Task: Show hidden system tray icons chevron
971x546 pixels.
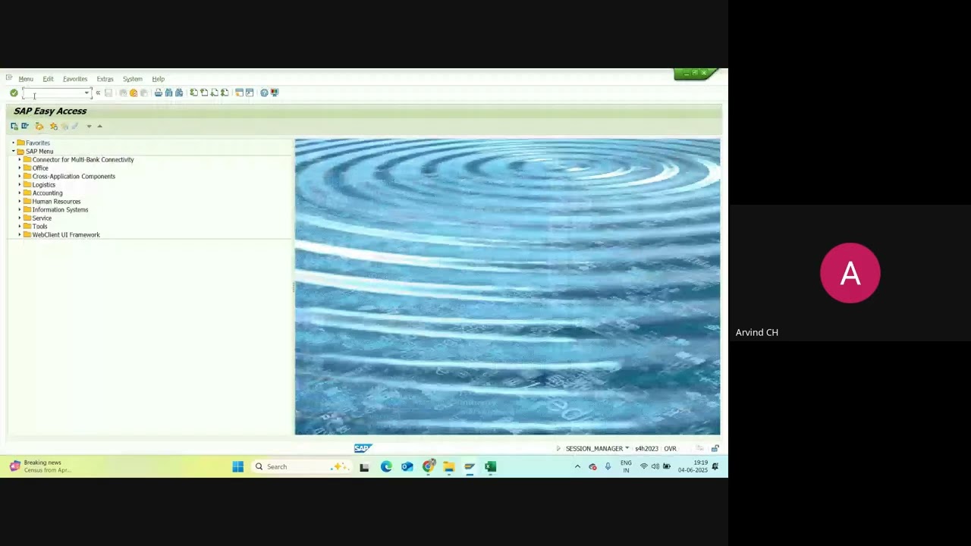Action: tap(577, 466)
